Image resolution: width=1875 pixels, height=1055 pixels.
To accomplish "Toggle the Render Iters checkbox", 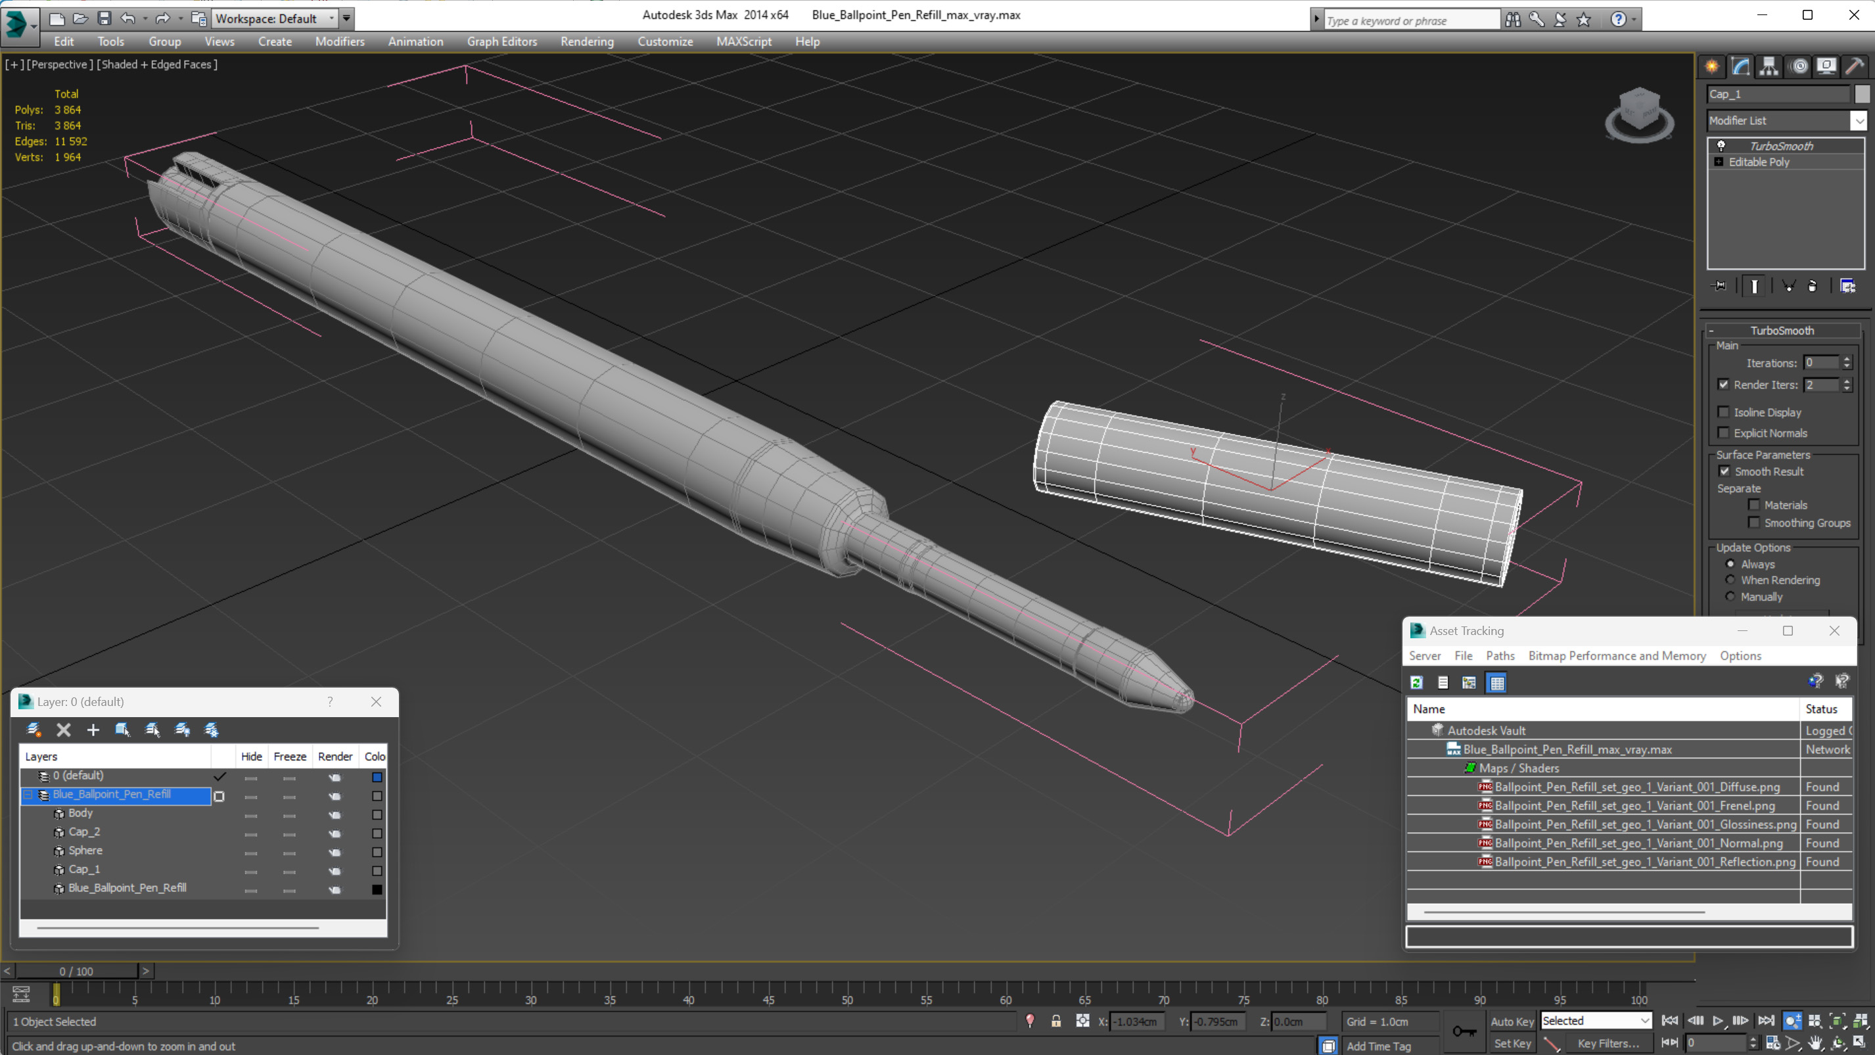I will 1724,385.
